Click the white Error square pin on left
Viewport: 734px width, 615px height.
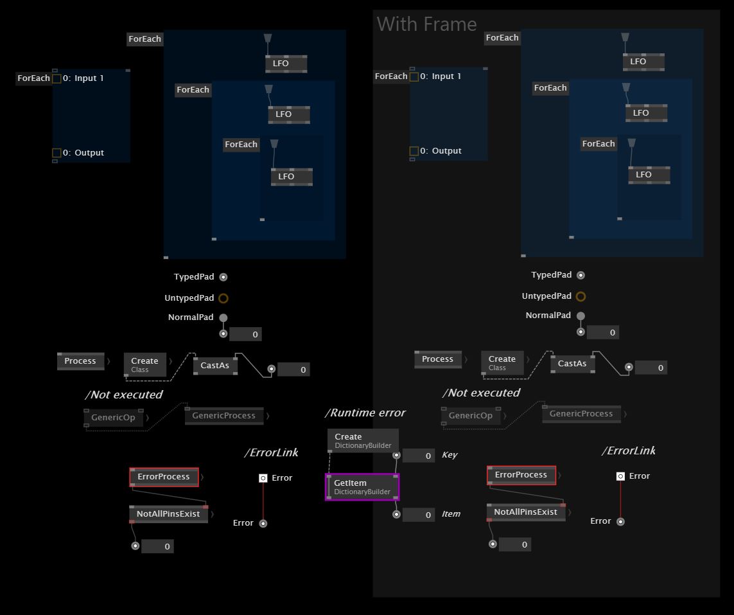pos(263,477)
